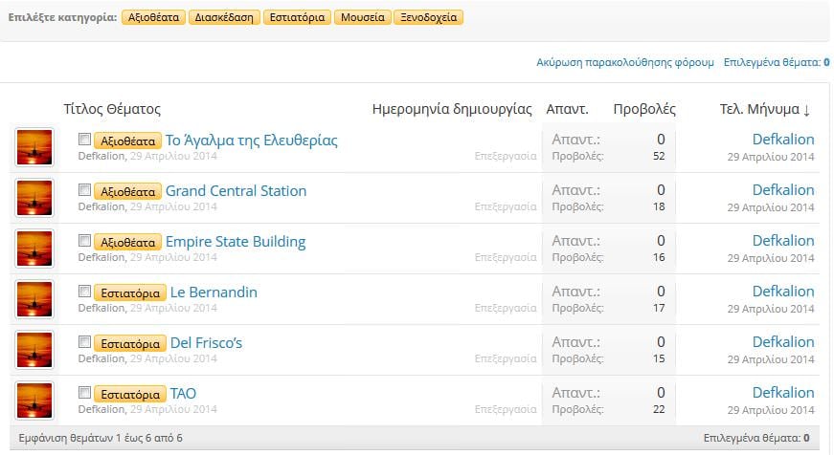Sort threads by Τελ. Μήνυμα column
This screenshot has width=834, height=455.
[764, 109]
